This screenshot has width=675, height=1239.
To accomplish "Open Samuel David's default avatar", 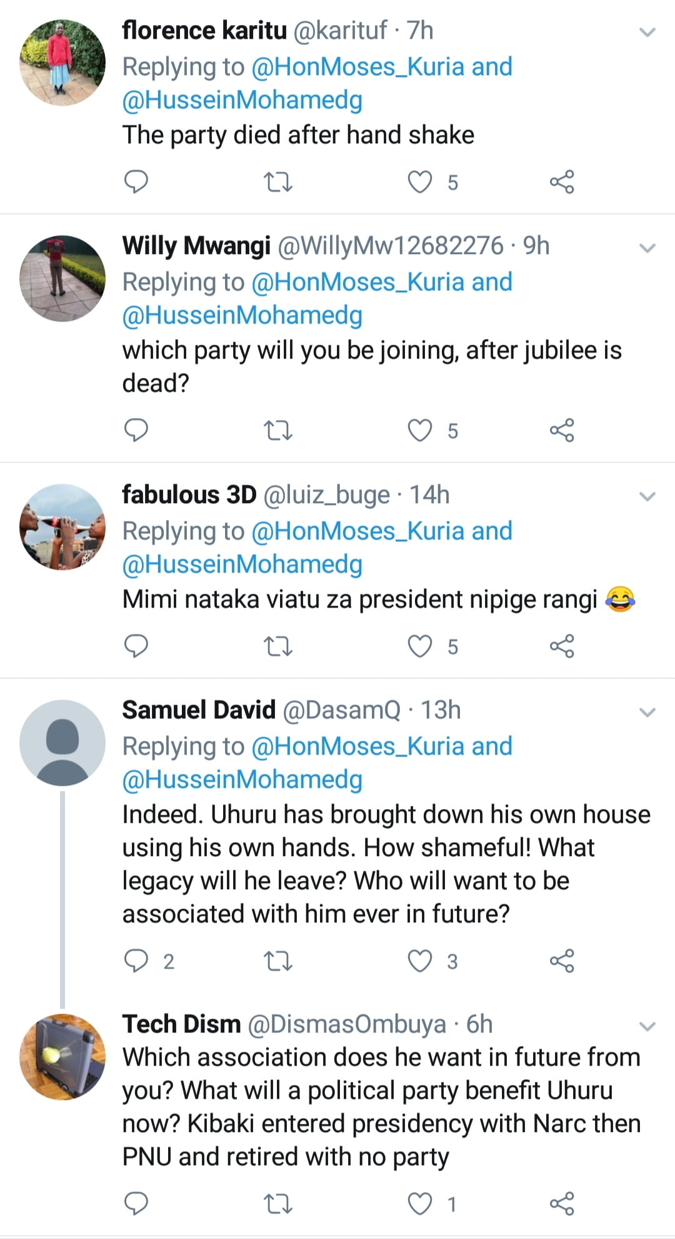I will tap(62, 743).
